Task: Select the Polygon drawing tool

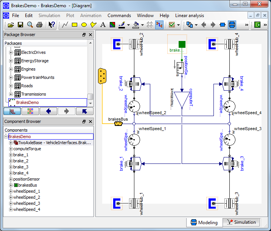Action: 93,25
